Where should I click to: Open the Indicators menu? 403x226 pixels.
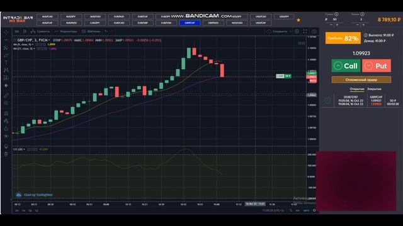(65, 31)
